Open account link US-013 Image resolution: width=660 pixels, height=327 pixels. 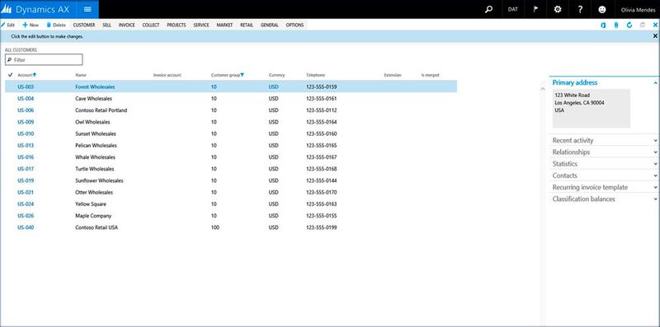26,146
